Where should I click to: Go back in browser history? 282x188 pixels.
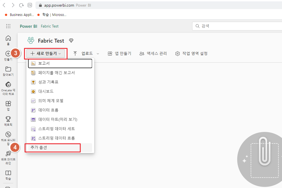(x=4, y=5)
